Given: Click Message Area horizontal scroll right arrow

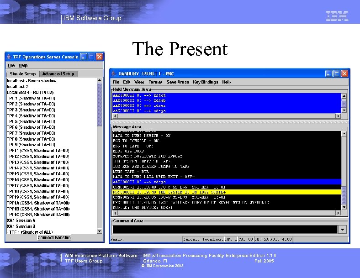Looking at the screenshot, I should click(338, 213).
